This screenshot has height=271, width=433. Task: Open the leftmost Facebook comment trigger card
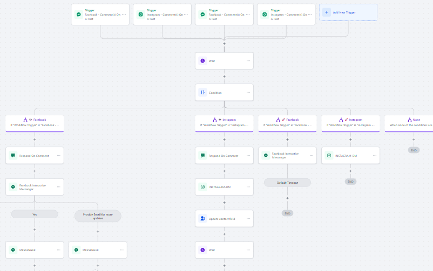click(x=100, y=15)
